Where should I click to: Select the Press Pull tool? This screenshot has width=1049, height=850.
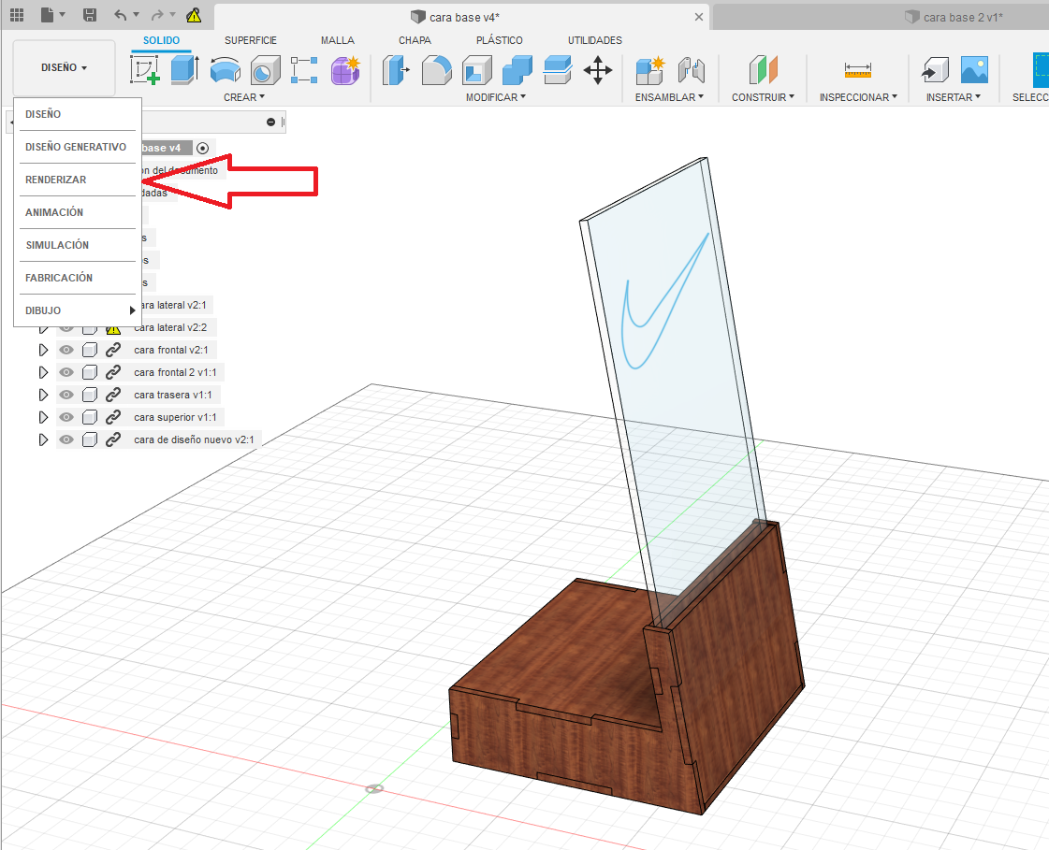pos(396,70)
